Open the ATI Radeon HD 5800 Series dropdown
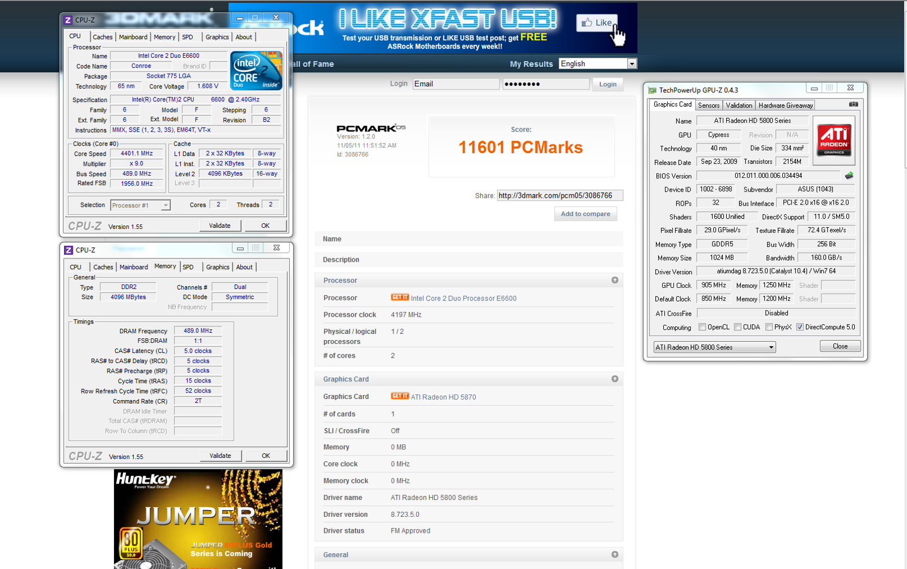907x569 pixels. 714,347
